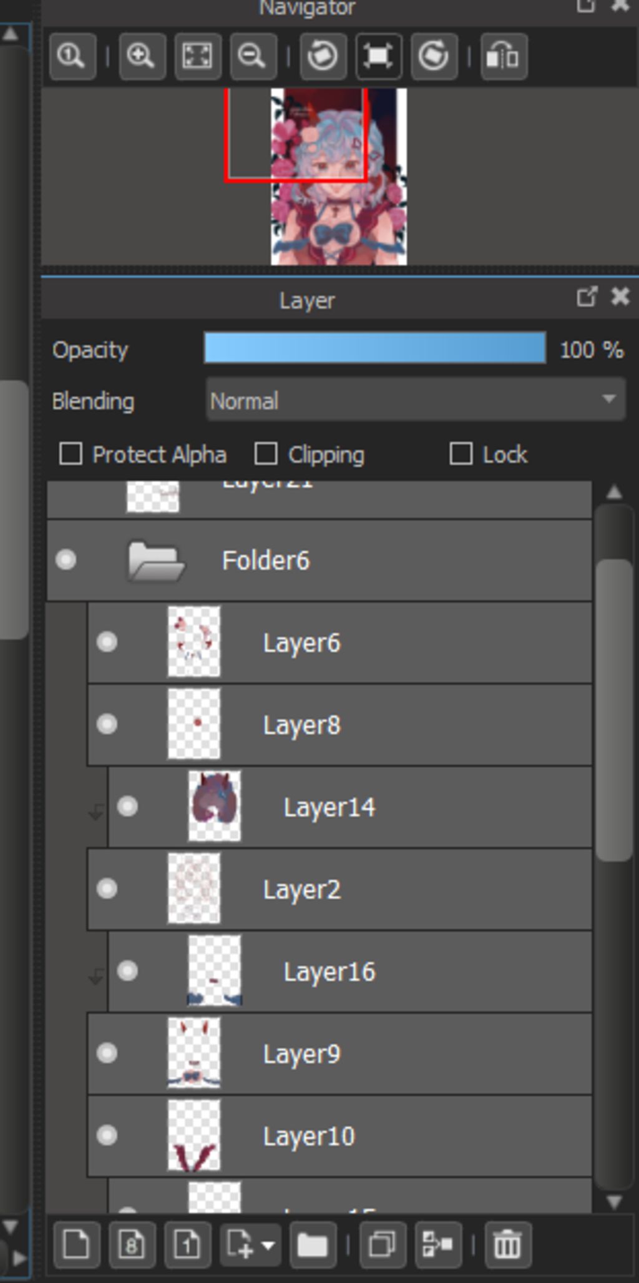Select the Layer9 layer
The image size is (639, 1283).
click(374, 1054)
